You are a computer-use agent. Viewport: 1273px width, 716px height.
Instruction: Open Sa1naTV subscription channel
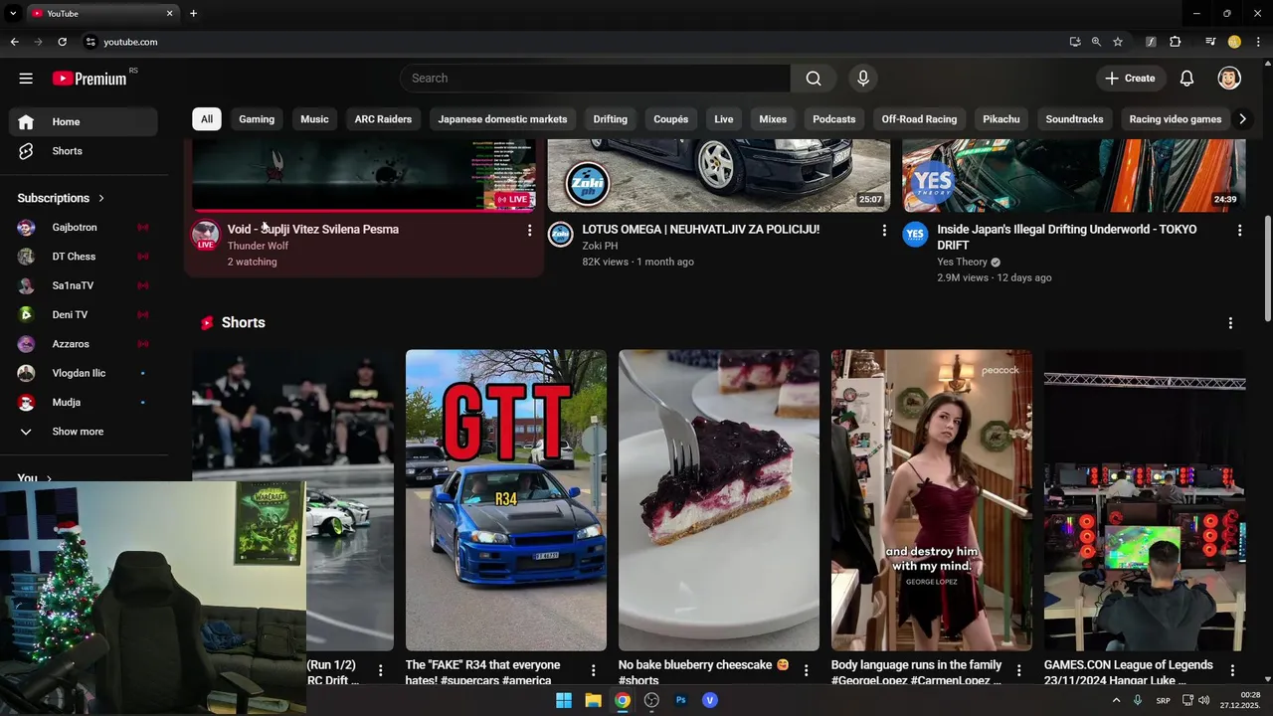point(84,285)
